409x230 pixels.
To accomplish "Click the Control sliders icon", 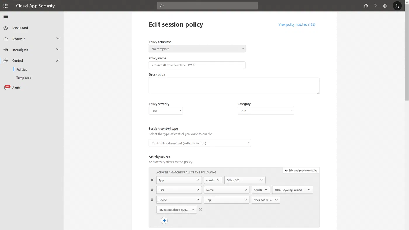I will coord(6,61).
